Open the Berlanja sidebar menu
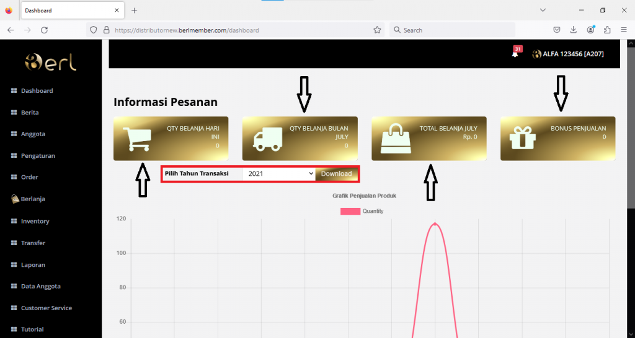 [33, 199]
